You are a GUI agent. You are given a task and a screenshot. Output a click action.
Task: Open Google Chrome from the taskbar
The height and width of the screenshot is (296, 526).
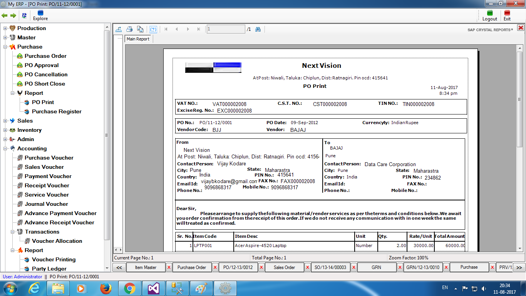pos(129,288)
